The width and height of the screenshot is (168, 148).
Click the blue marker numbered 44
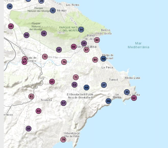point(87,88)
